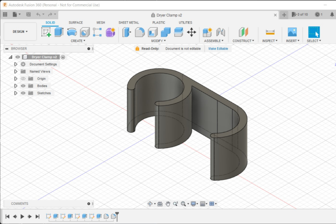Click the Make Editable link
This screenshot has width=336, height=224.
(x=218, y=49)
